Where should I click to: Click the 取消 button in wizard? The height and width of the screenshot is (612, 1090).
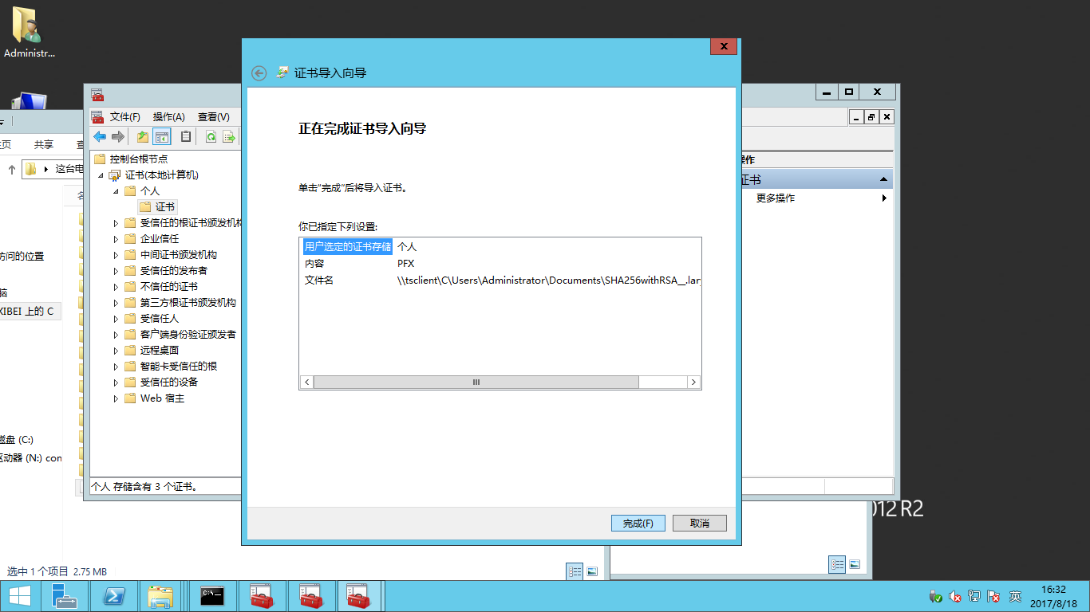point(699,524)
